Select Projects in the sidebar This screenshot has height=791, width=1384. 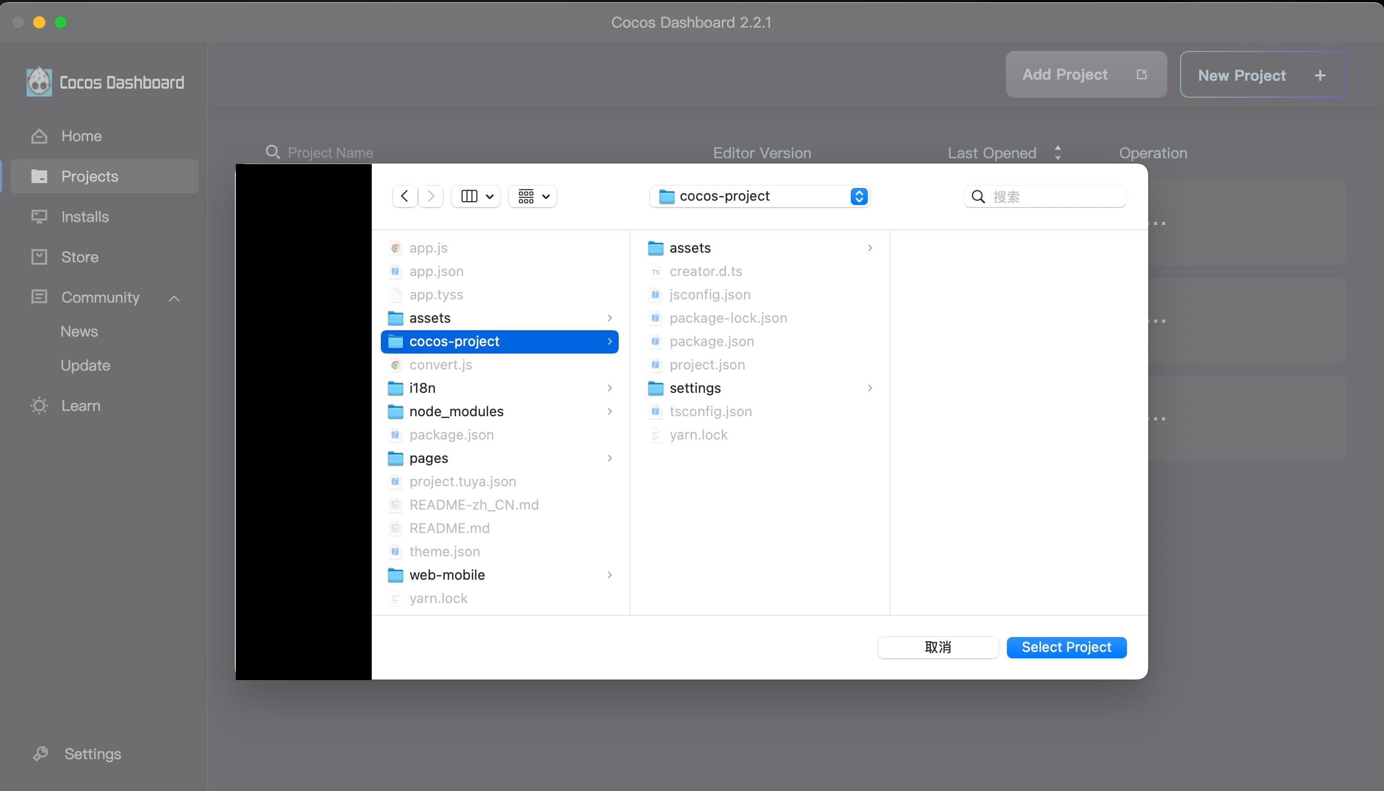point(104,176)
